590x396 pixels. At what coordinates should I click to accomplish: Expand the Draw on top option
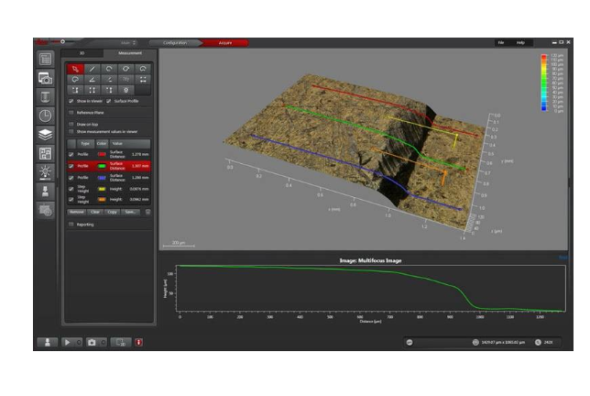[72, 124]
